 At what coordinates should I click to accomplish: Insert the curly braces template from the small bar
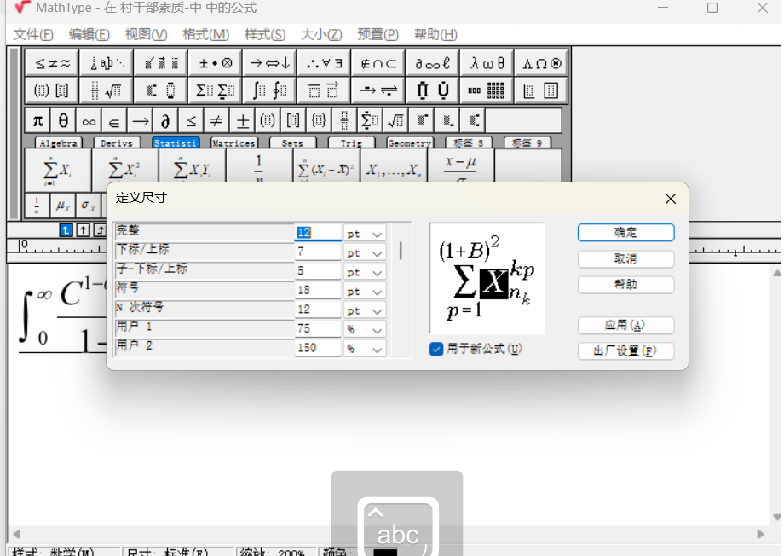[x=319, y=120]
